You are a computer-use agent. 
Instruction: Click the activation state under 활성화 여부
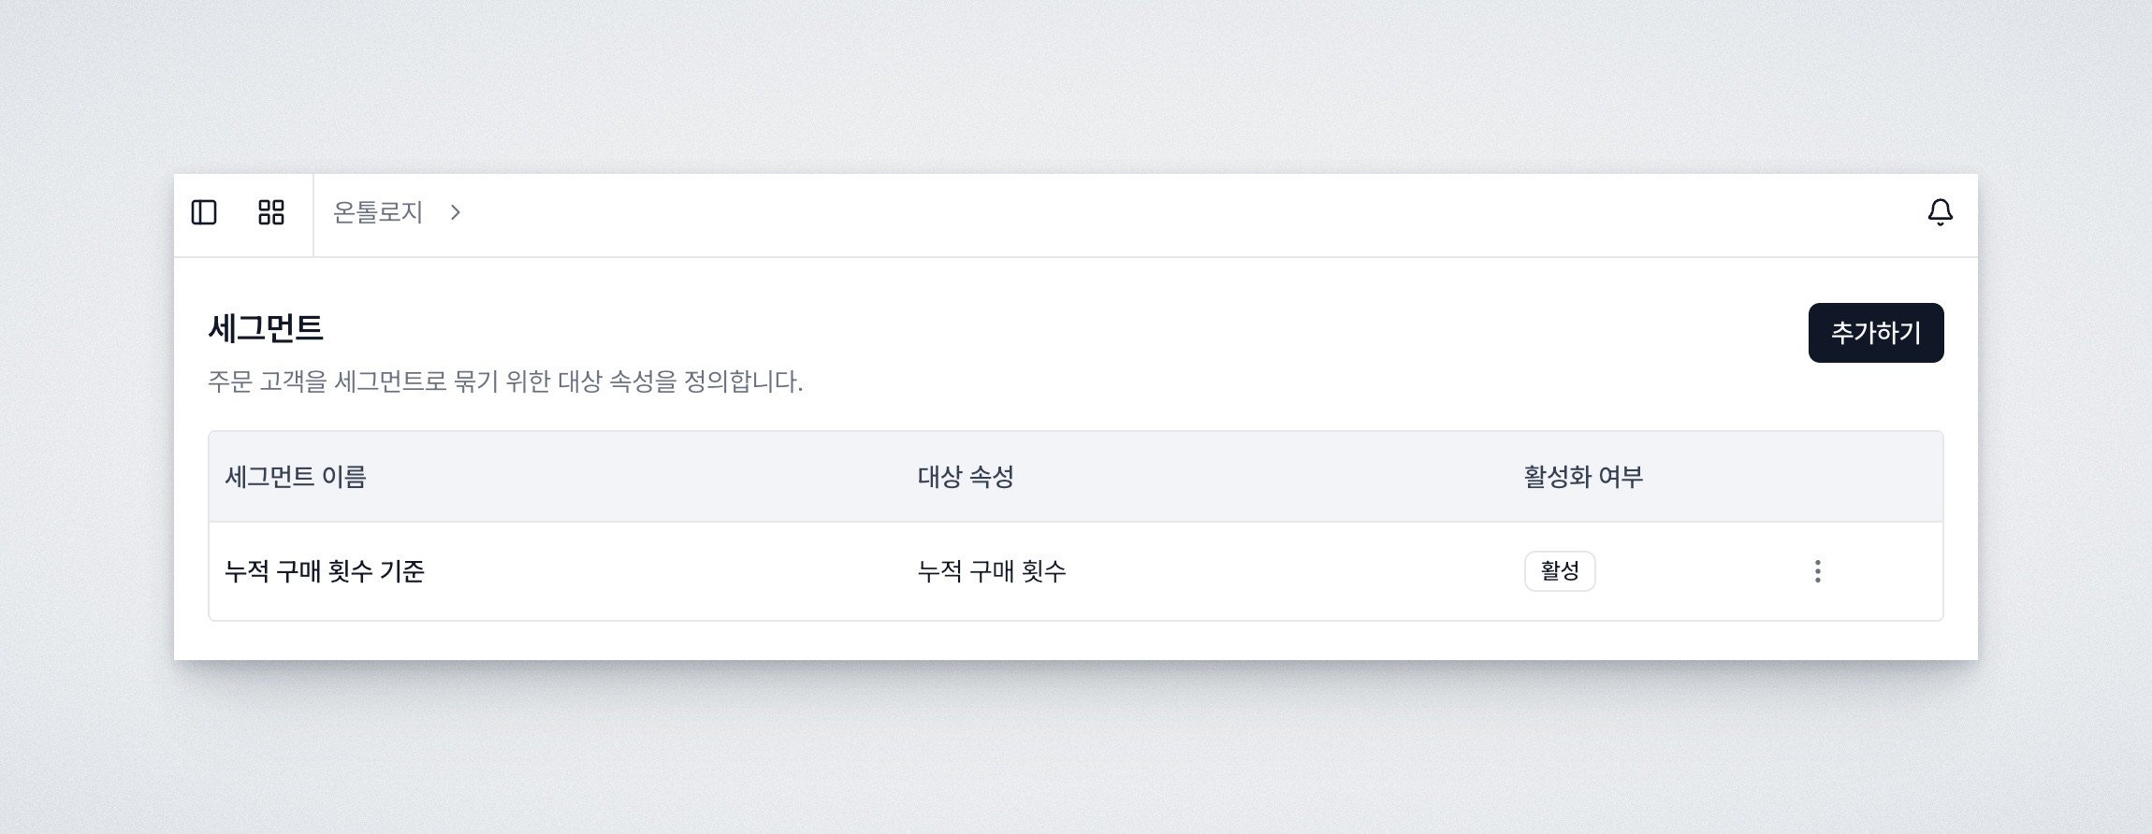point(1559,569)
